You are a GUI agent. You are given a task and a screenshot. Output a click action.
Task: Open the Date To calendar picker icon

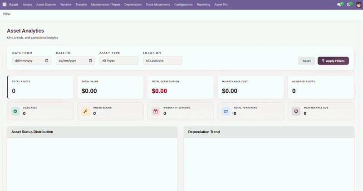(90, 61)
